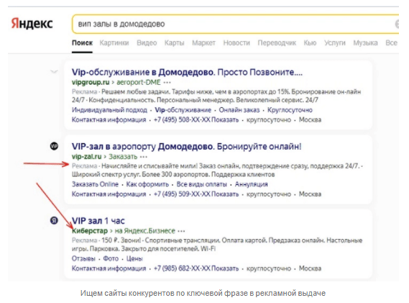
Task: Open the three-dot menu beside vipgroup.ru
Action: 167,83
